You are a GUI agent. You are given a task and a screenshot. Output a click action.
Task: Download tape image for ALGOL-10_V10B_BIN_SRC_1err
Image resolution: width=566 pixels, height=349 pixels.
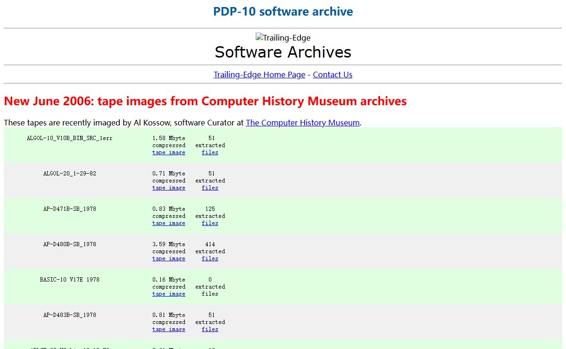point(169,152)
